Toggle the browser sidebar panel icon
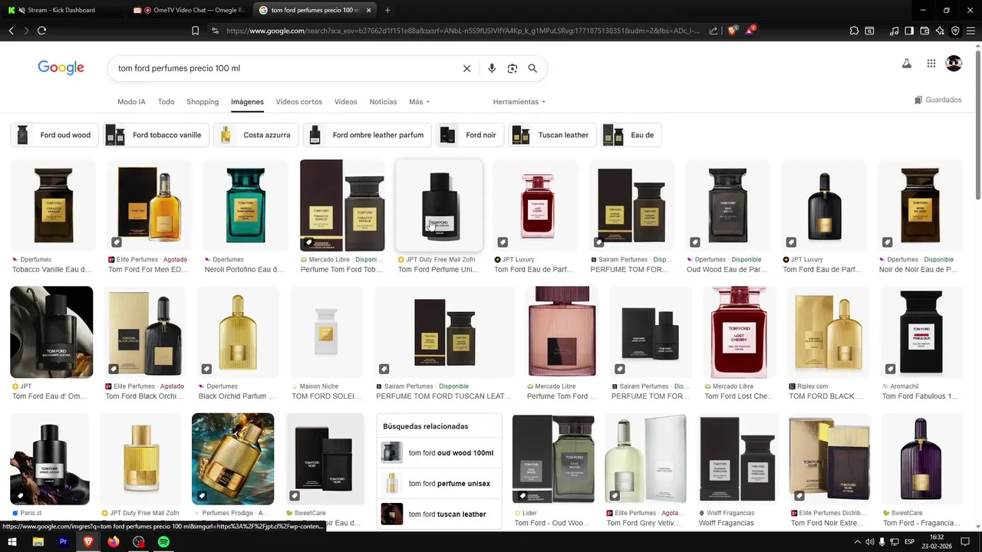Image resolution: width=982 pixels, height=552 pixels. [909, 31]
